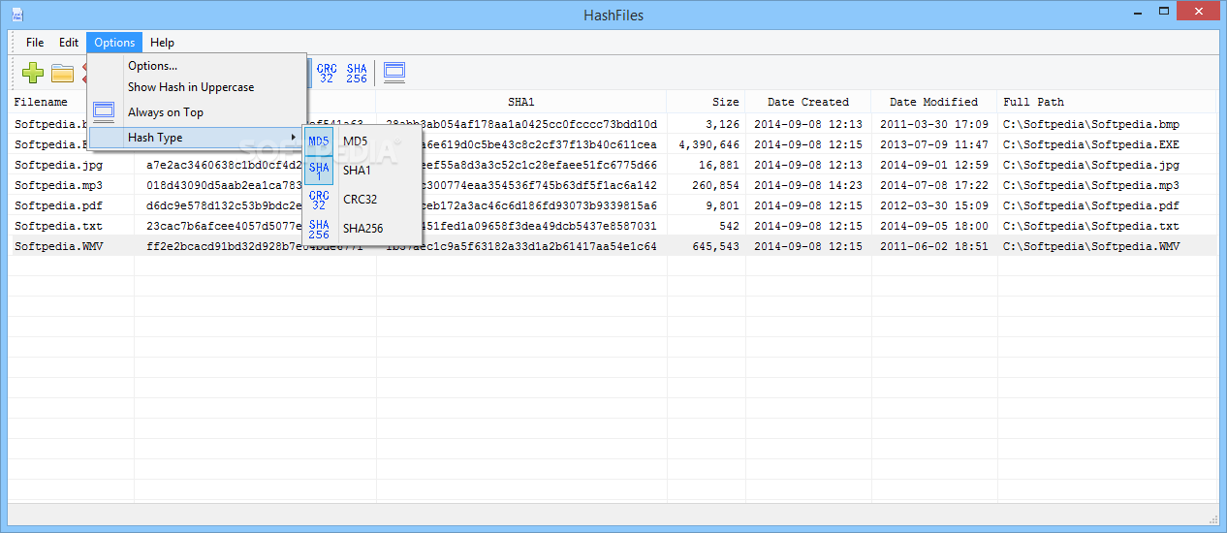Click SHA1 hash ending in 73bdd10d
Screen dimensions: 1227x533
click(521, 124)
